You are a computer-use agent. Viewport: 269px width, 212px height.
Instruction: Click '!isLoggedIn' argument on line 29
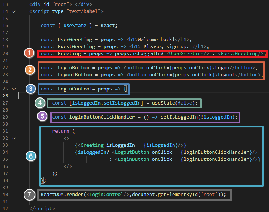217,117
